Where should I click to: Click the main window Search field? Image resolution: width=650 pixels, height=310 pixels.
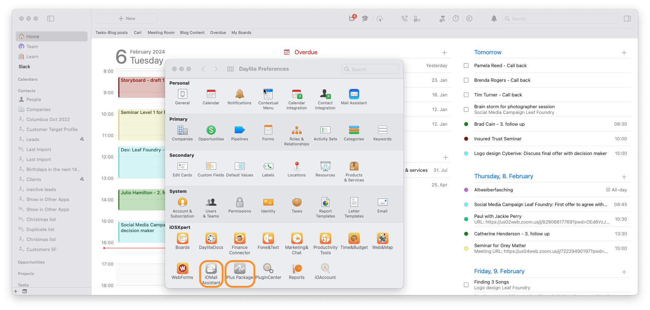(560, 19)
